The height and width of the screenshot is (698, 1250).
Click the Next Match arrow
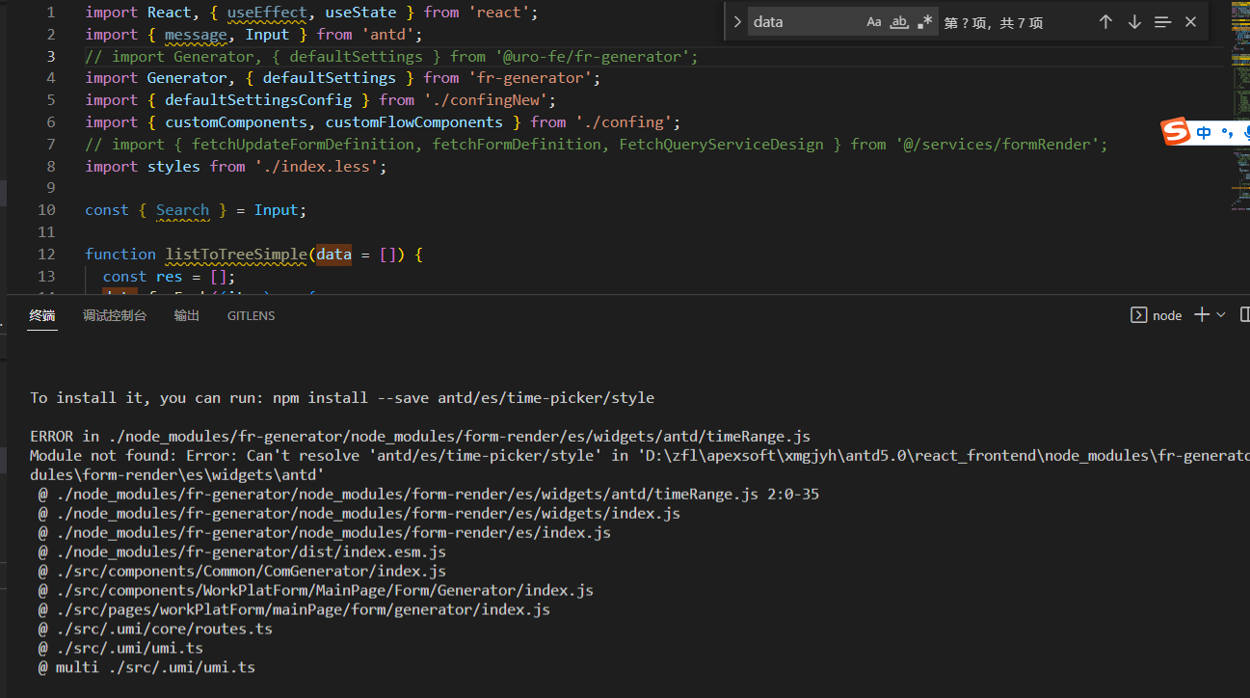pos(1134,20)
